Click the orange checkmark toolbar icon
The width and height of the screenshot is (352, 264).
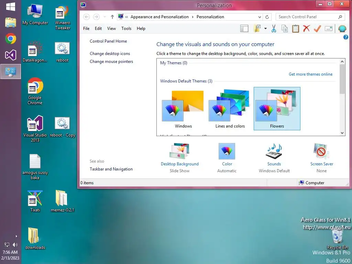click(317, 29)
